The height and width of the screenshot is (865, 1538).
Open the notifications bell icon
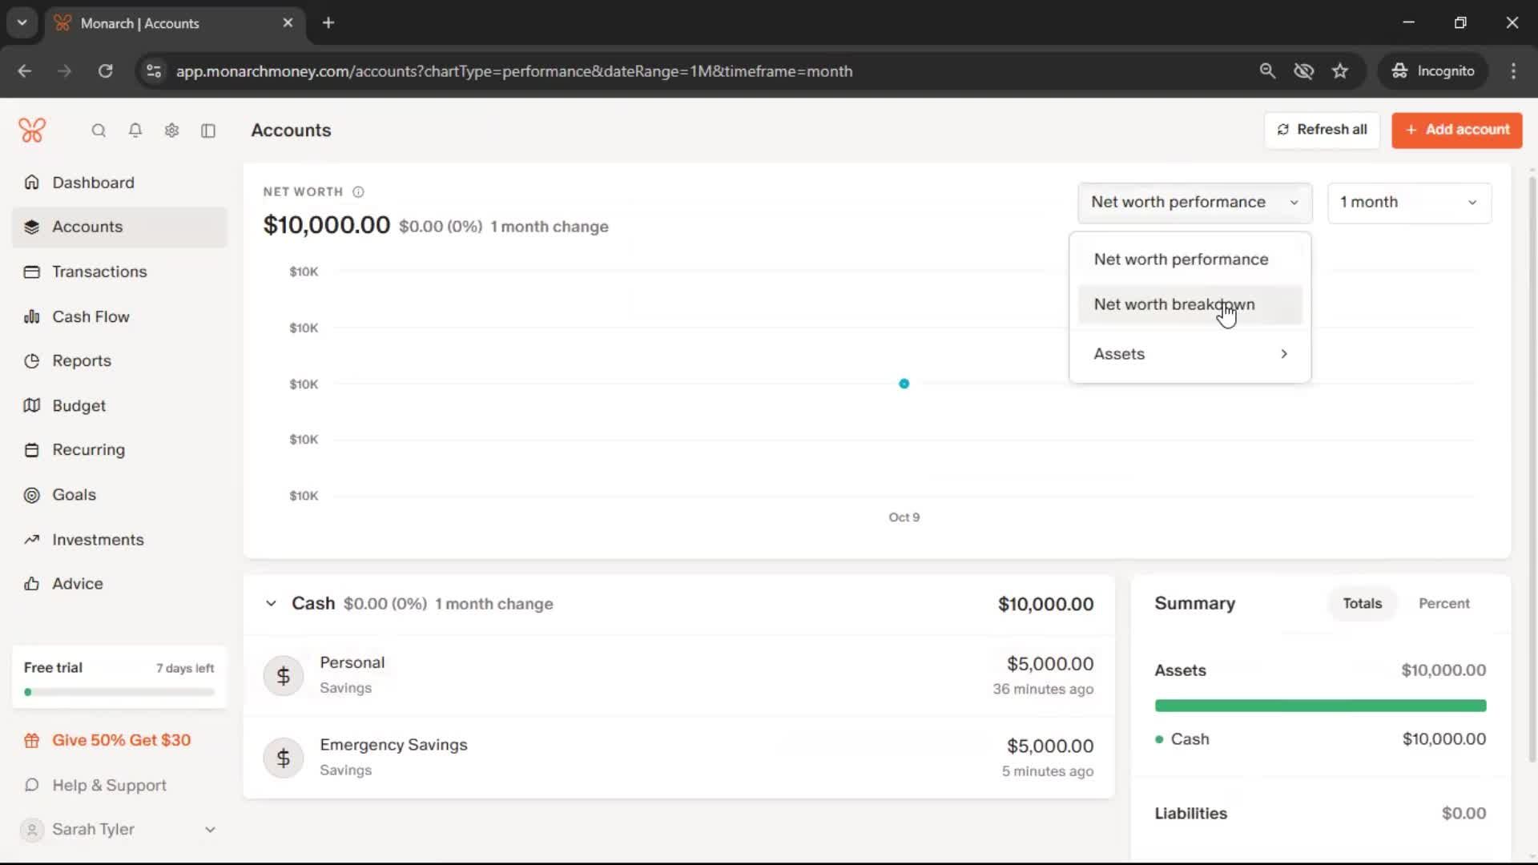pyautogui.click(x=135, y=131)
